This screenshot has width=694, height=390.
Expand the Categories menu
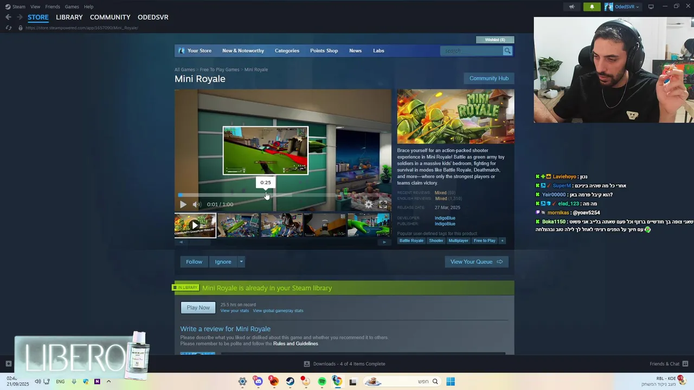287,51
